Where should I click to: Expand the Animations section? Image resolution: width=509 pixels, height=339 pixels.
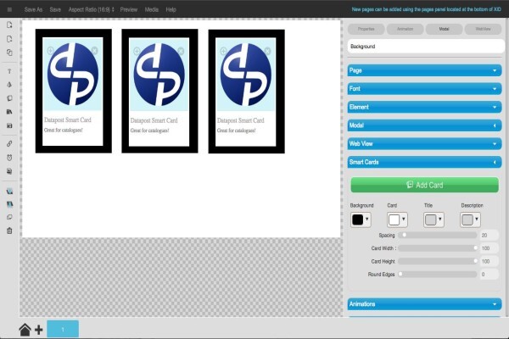(424, 304)
